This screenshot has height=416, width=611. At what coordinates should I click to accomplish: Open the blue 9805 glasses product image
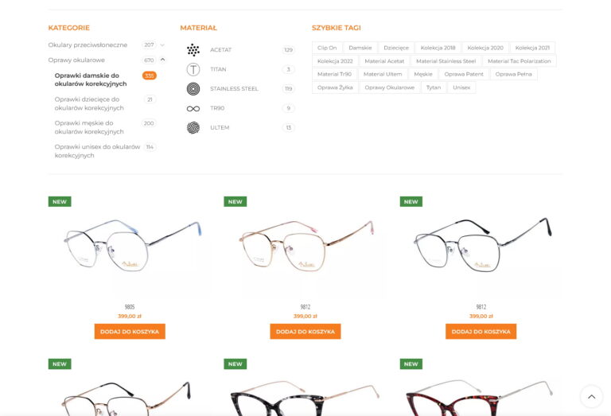(130, 246)
